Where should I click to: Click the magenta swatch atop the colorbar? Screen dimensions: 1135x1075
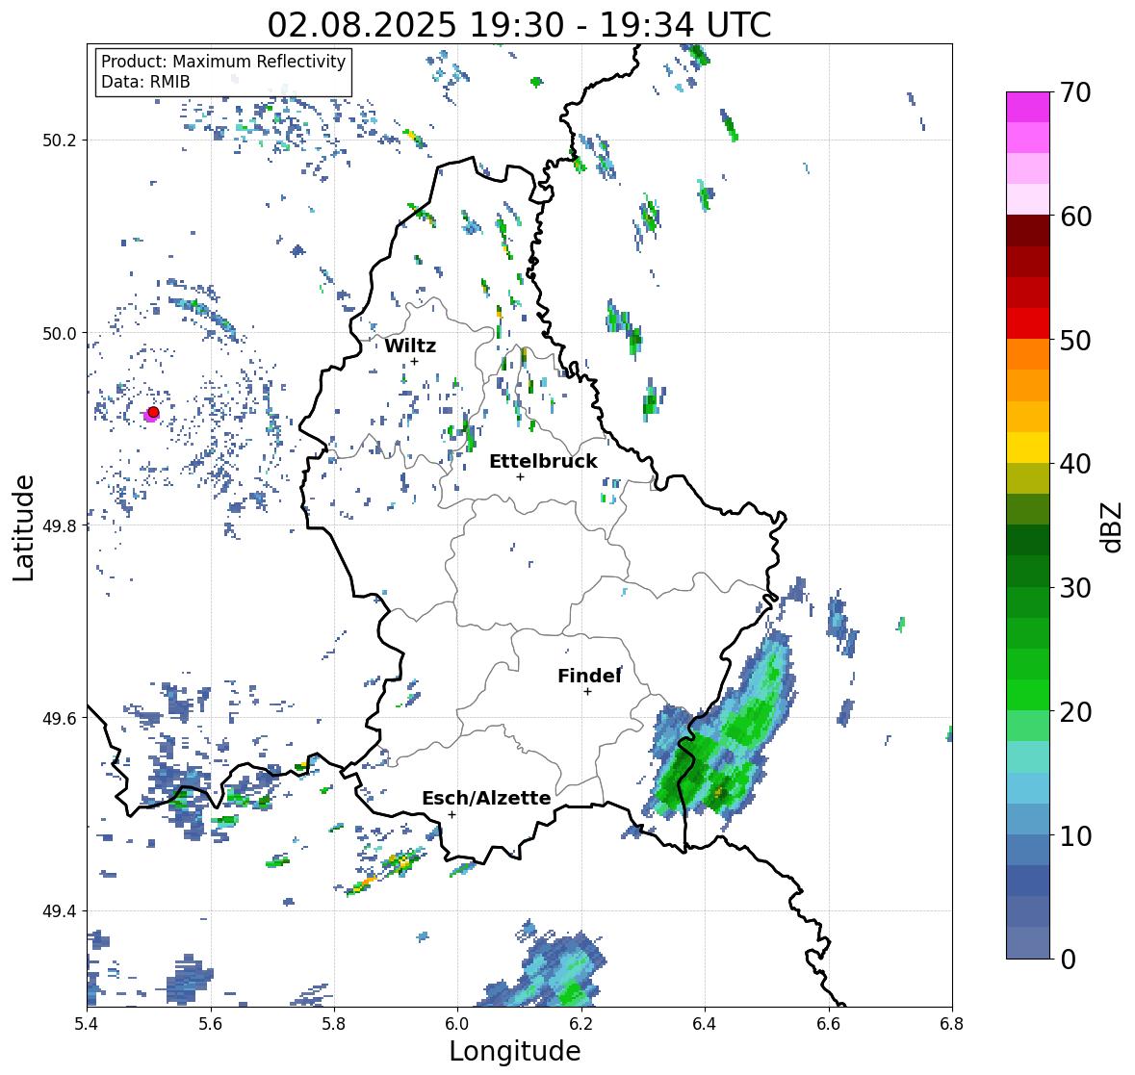[x=1028, y=107]
